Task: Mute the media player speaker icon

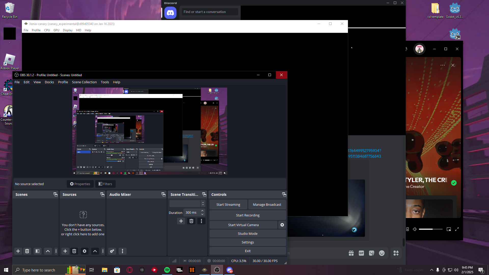Action: point(415,229)
